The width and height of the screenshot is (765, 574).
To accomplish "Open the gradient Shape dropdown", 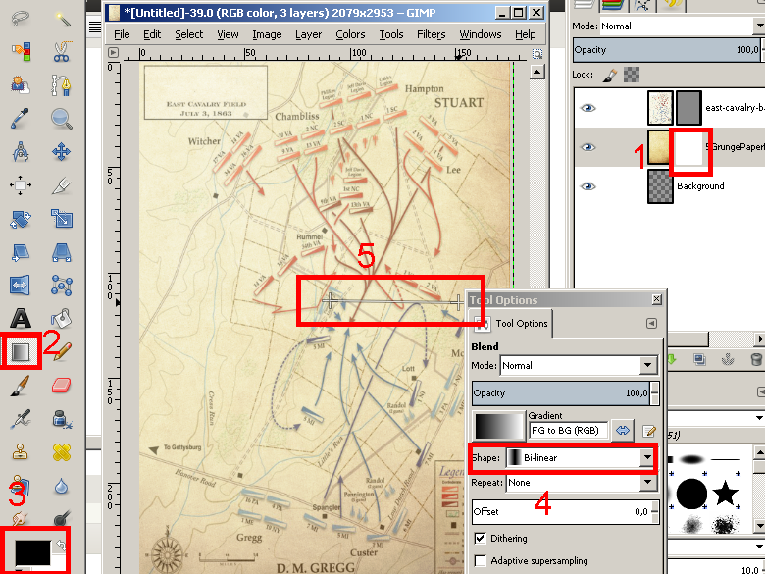I will pyautogui.click(x=647, y=457).
